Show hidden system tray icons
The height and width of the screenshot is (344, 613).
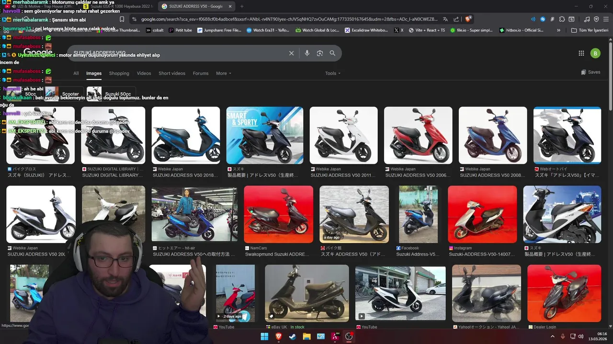[552, 336]
